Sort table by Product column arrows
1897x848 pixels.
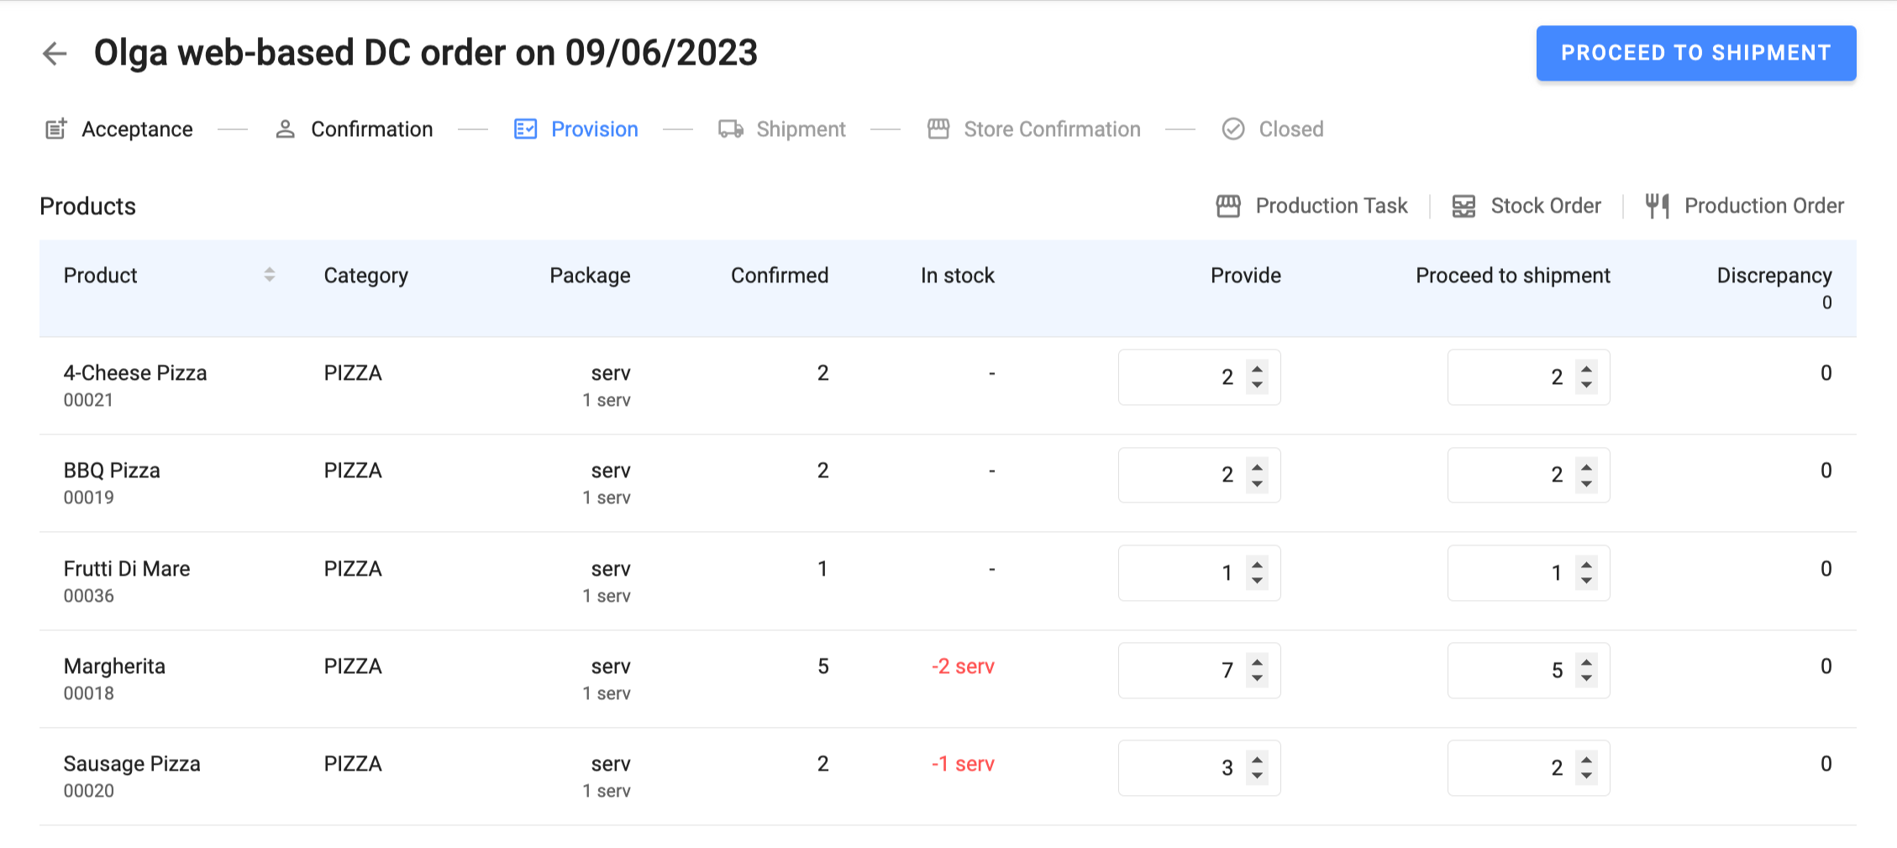(x=269, y=275)
